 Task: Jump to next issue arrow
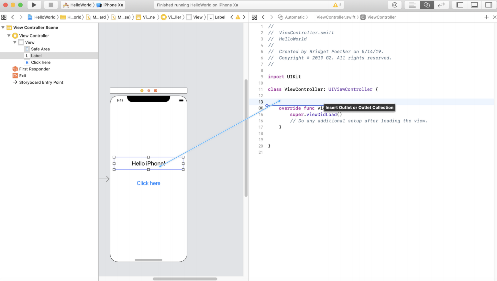244,17
